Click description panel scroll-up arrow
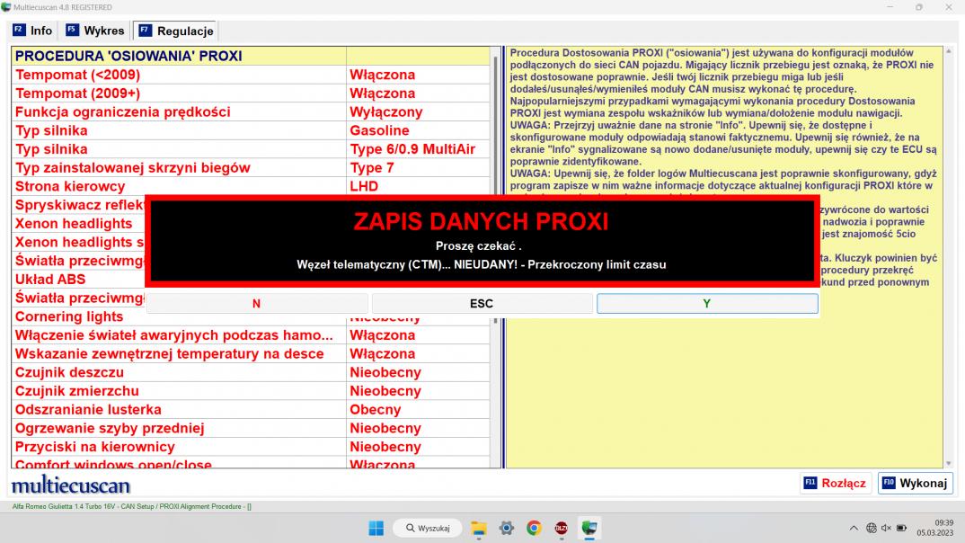Image resolution: width=965 pixels, height=543 pixels. tap(949, 51)
